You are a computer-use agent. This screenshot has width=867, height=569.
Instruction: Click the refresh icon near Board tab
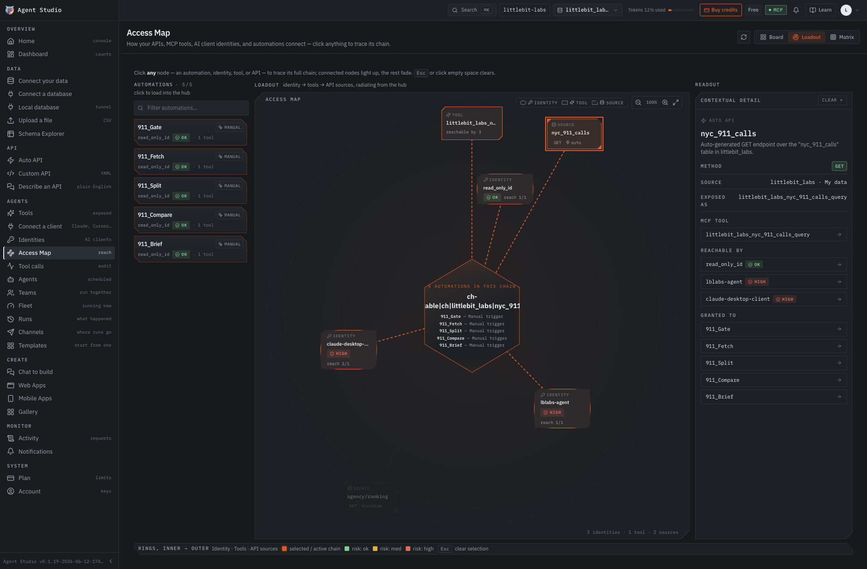point(744,37)
